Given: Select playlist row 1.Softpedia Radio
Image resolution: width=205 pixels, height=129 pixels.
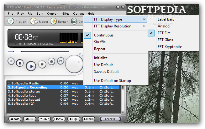Looking at the screenshot, I should (x=45, y=83).
